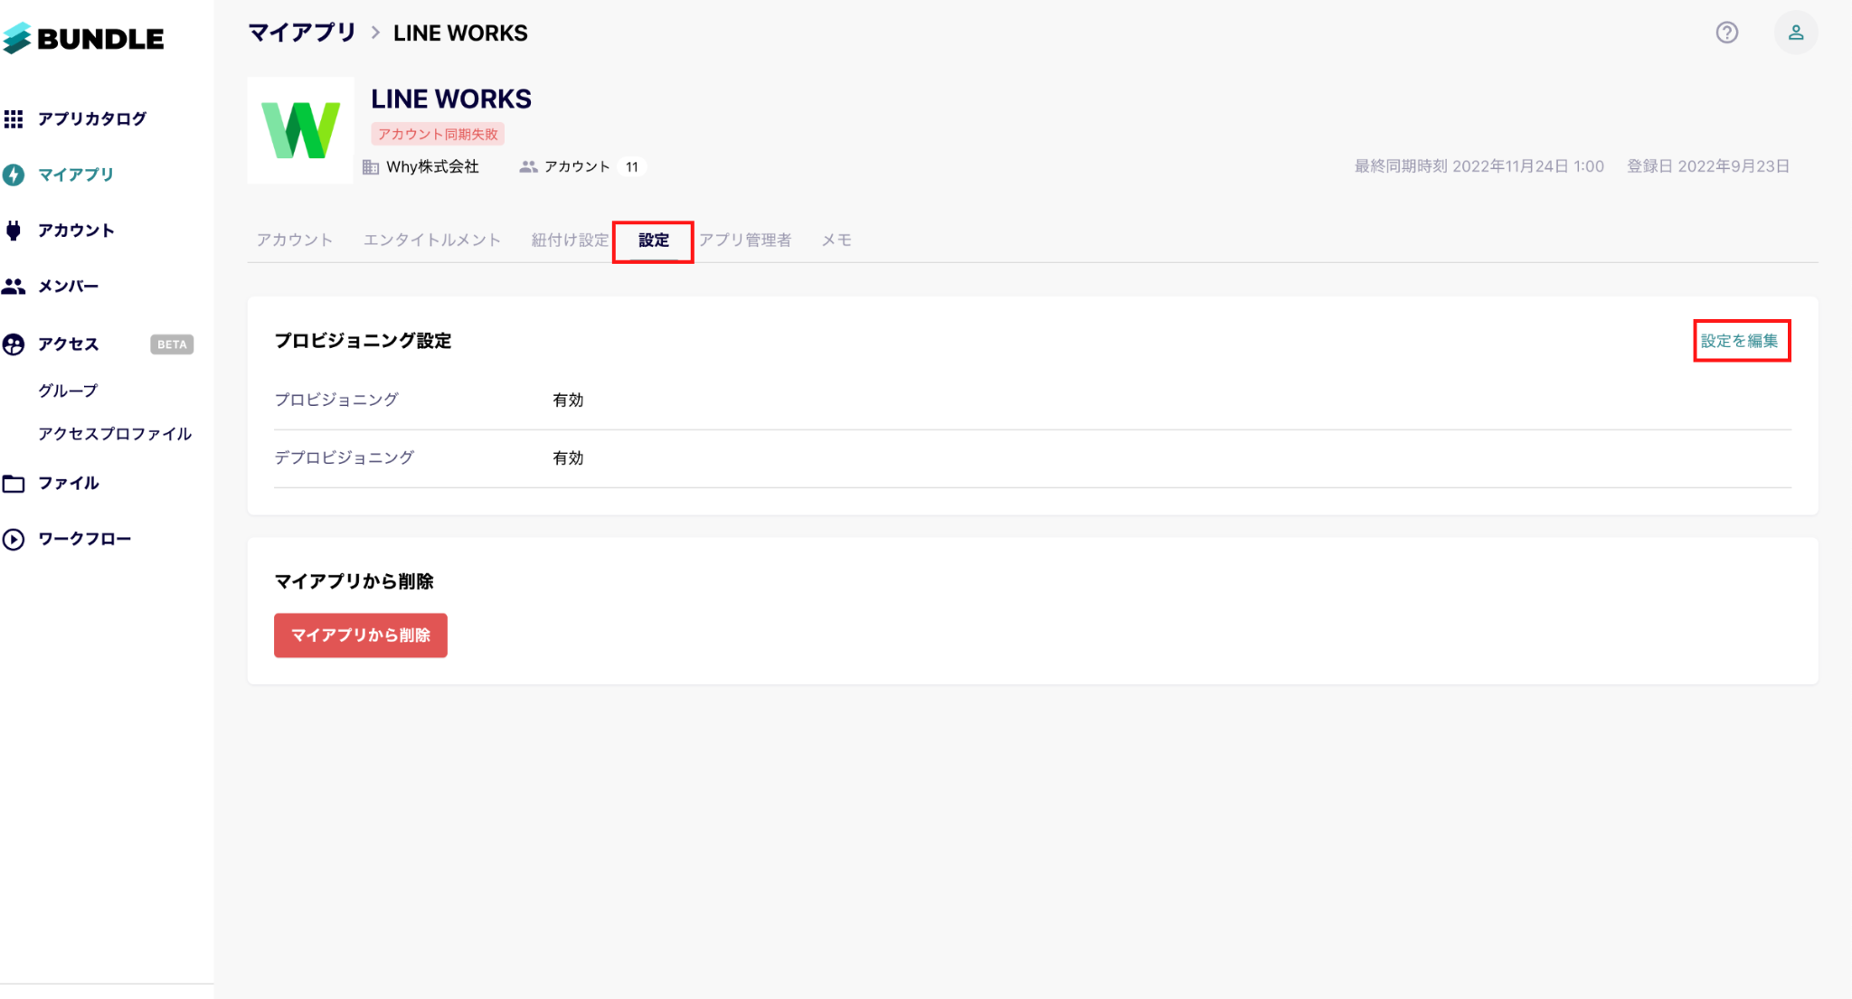Screen dimensions: 1852x999
Task: Click the アクセス sidebar icon
Action: click(x=14, y=344)
